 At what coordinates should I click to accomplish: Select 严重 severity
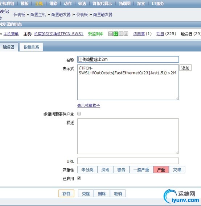(x=161, y=169)
